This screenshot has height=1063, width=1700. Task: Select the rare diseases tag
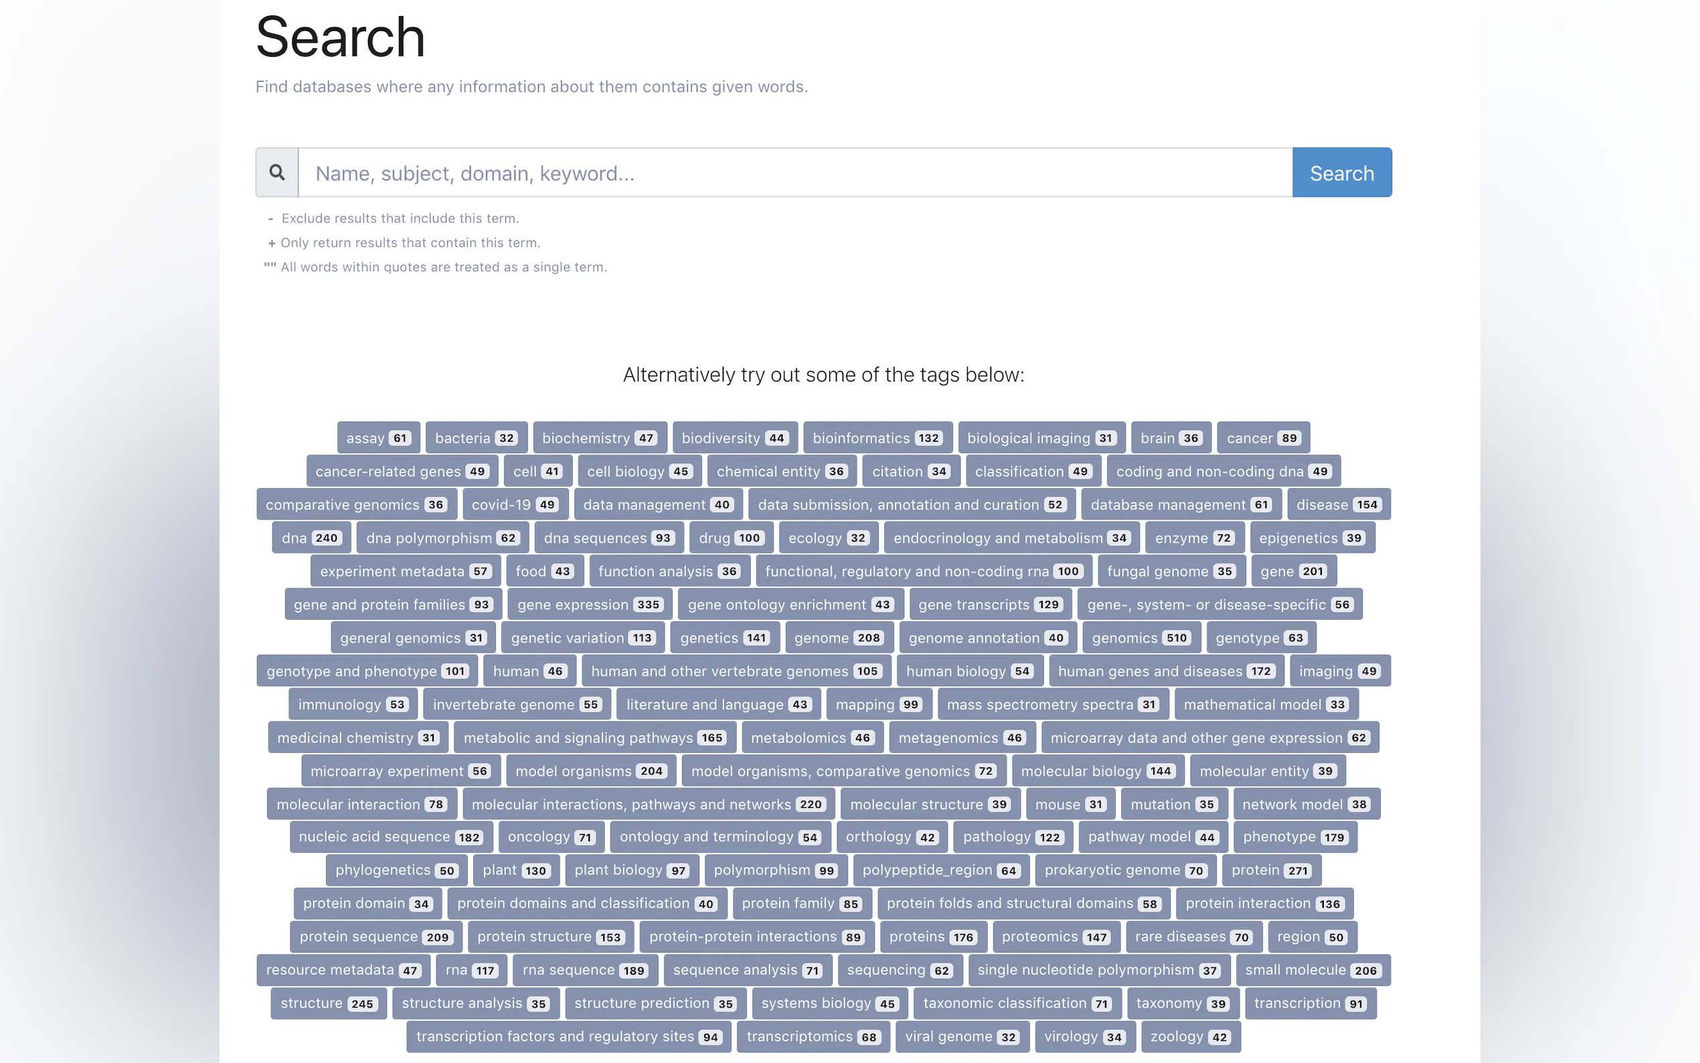click(1193, 937)
